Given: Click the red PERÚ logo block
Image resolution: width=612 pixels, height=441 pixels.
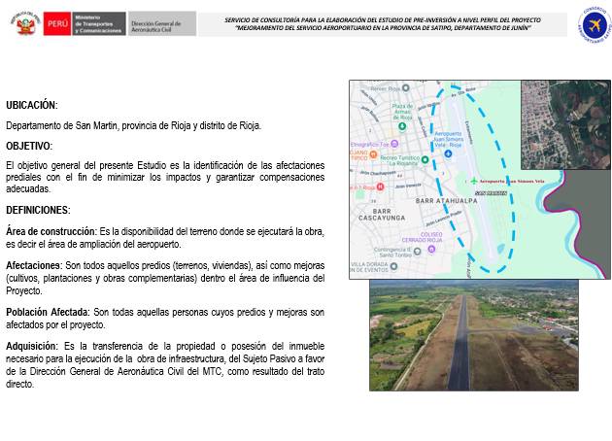Looking at the screenshot, I should coord(57,23).
